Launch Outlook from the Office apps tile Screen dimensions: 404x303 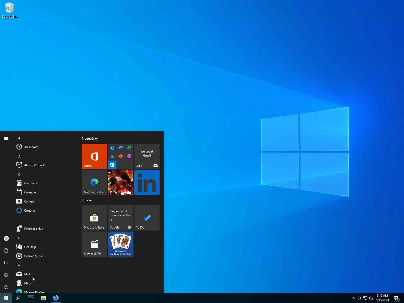coord(112,148)
